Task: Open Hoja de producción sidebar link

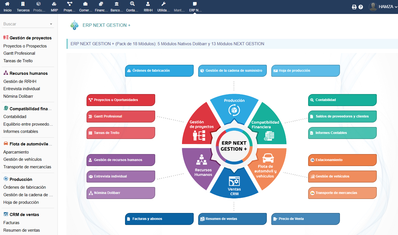Action: tap(21, 202)
